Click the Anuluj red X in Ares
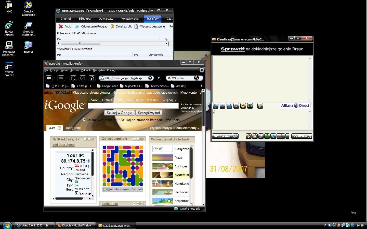The width and height of the screenshot is (367, 229). click(x=61, y=26)
